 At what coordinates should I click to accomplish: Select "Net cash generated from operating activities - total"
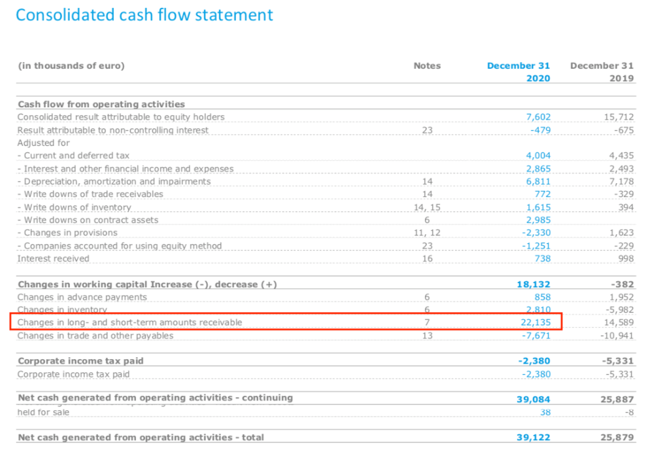(141, 437)
